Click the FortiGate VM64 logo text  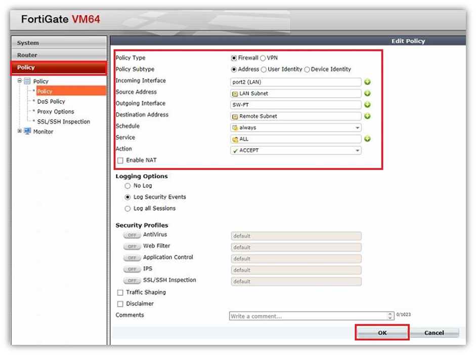pyautogui.click(x=60, y=19)
